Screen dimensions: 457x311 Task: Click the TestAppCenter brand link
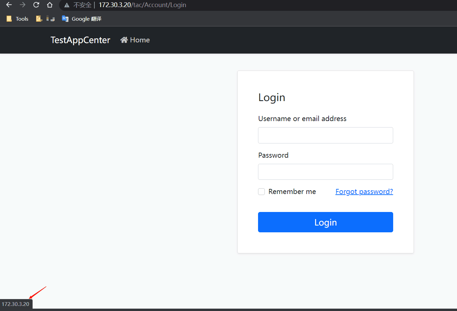80,40
